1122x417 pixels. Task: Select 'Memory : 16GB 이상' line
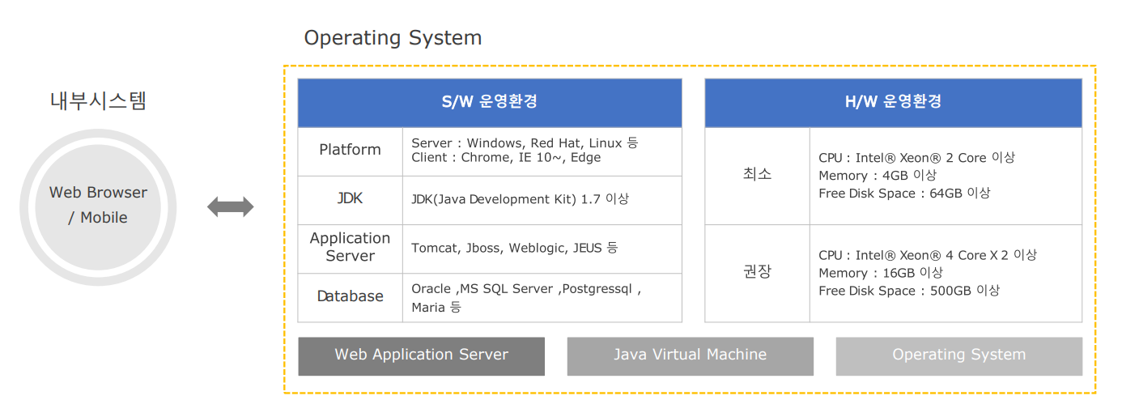pos(881,273)
